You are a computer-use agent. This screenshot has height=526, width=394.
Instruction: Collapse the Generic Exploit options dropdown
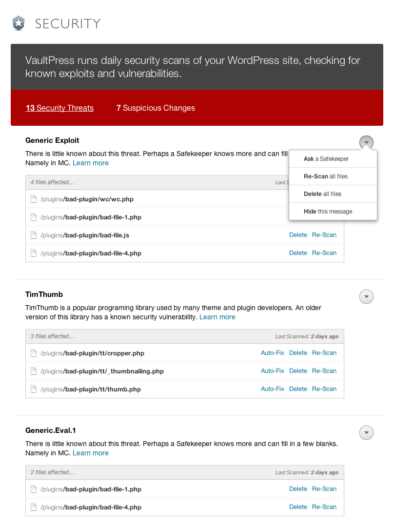[x=366, y=142]
